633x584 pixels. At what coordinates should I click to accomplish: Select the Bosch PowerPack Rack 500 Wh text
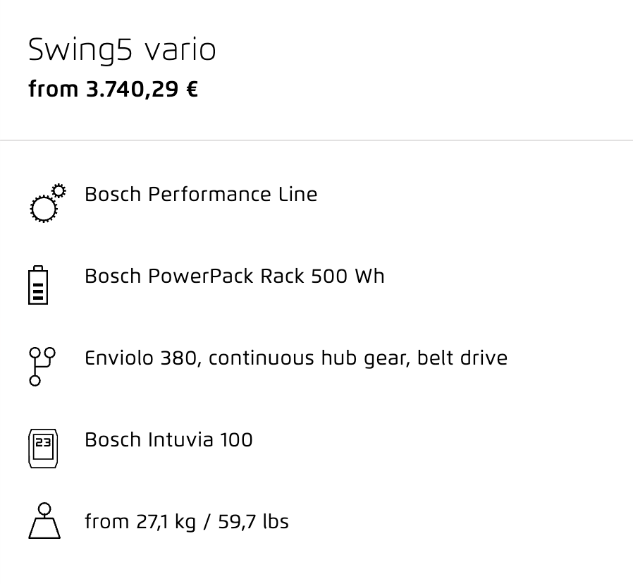235,276
